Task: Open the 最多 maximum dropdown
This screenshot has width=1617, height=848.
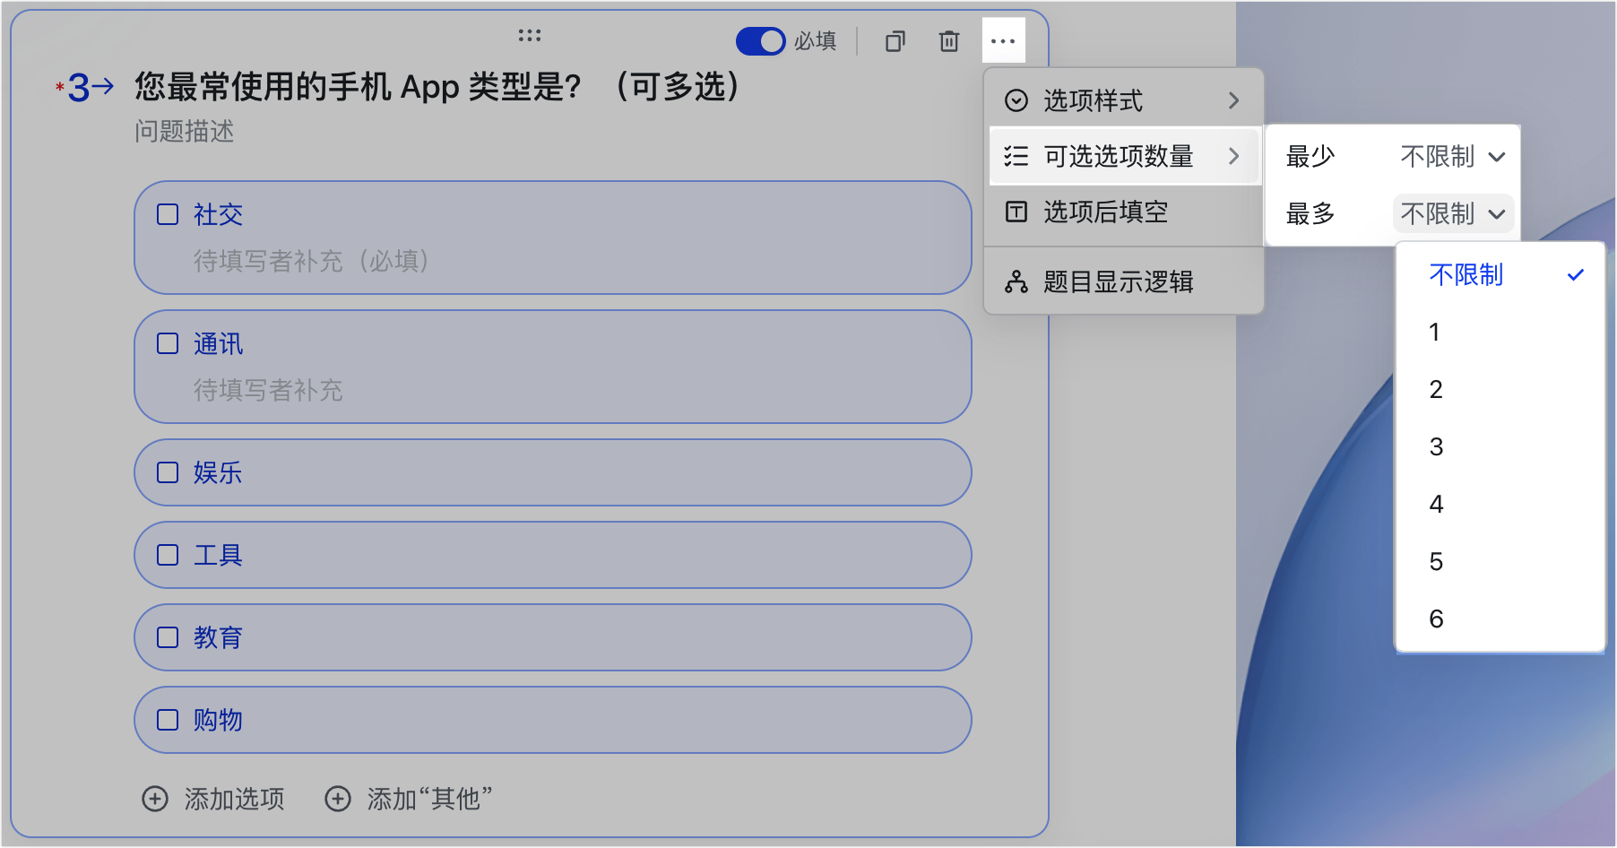Action: click(x=1452, y=214)
